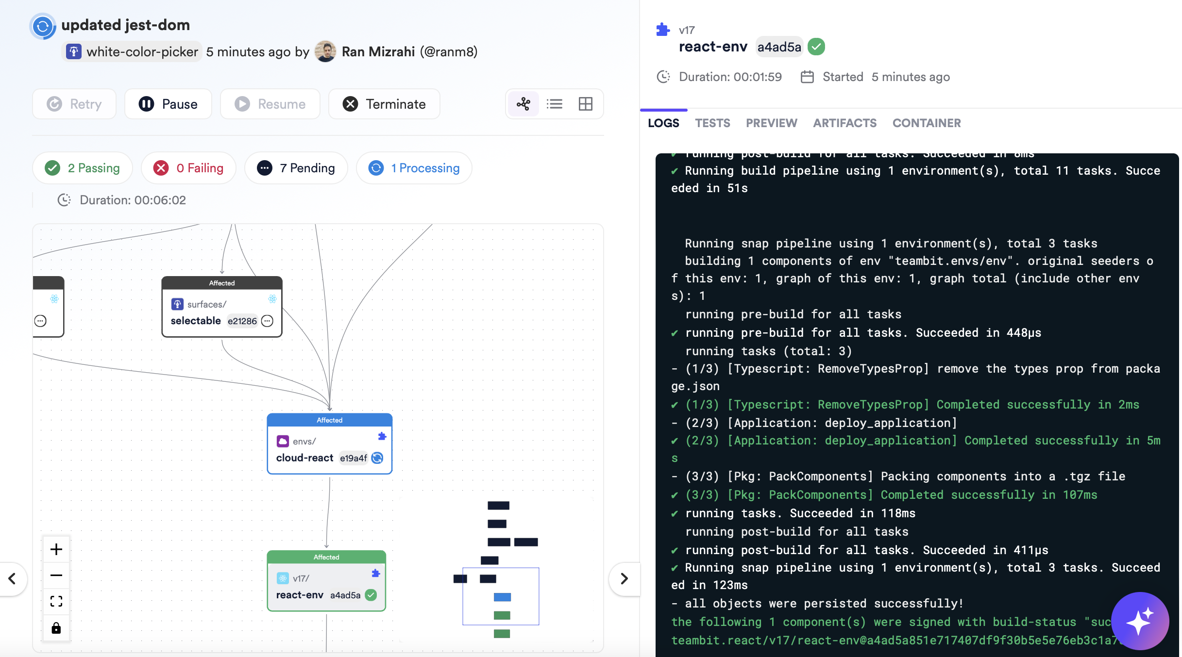1182x657 pixels.
Task: Expand sidebar with left chevron arrow
Action: [x=13, y=578]
